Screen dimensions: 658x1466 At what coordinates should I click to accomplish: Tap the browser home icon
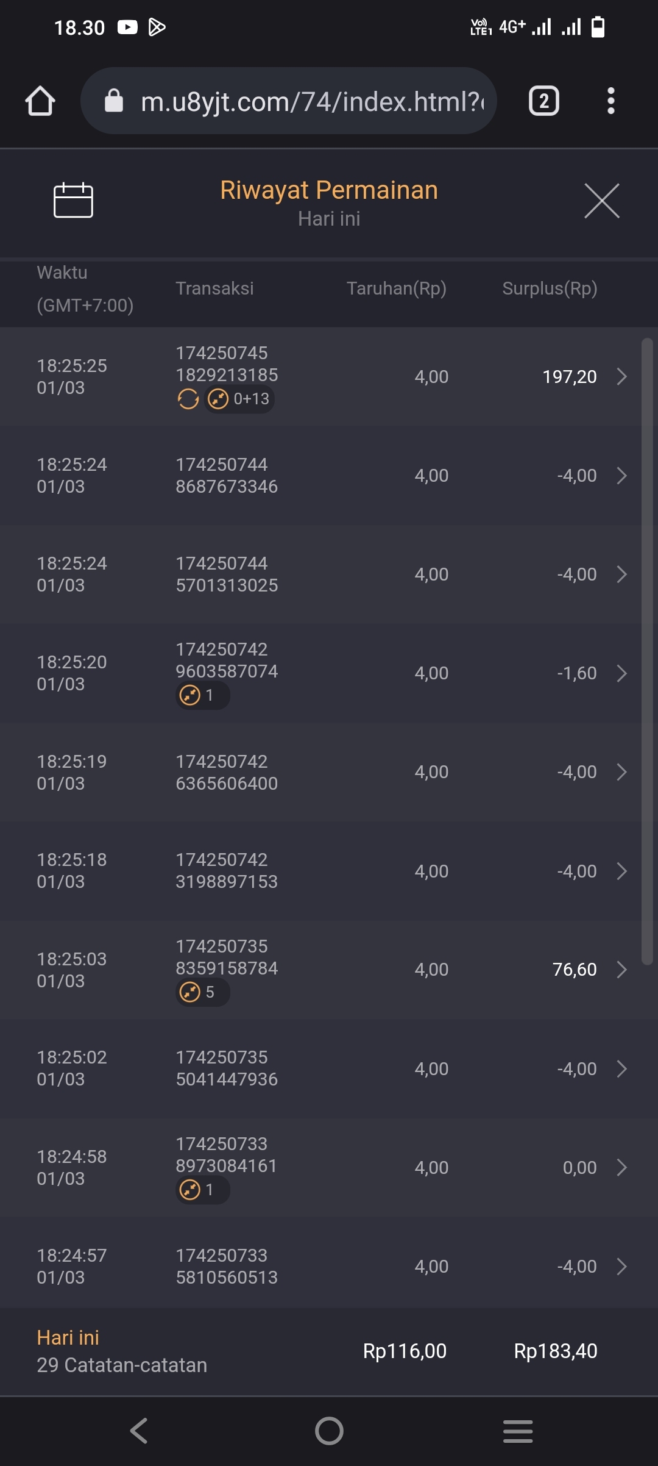click(40, 101)
